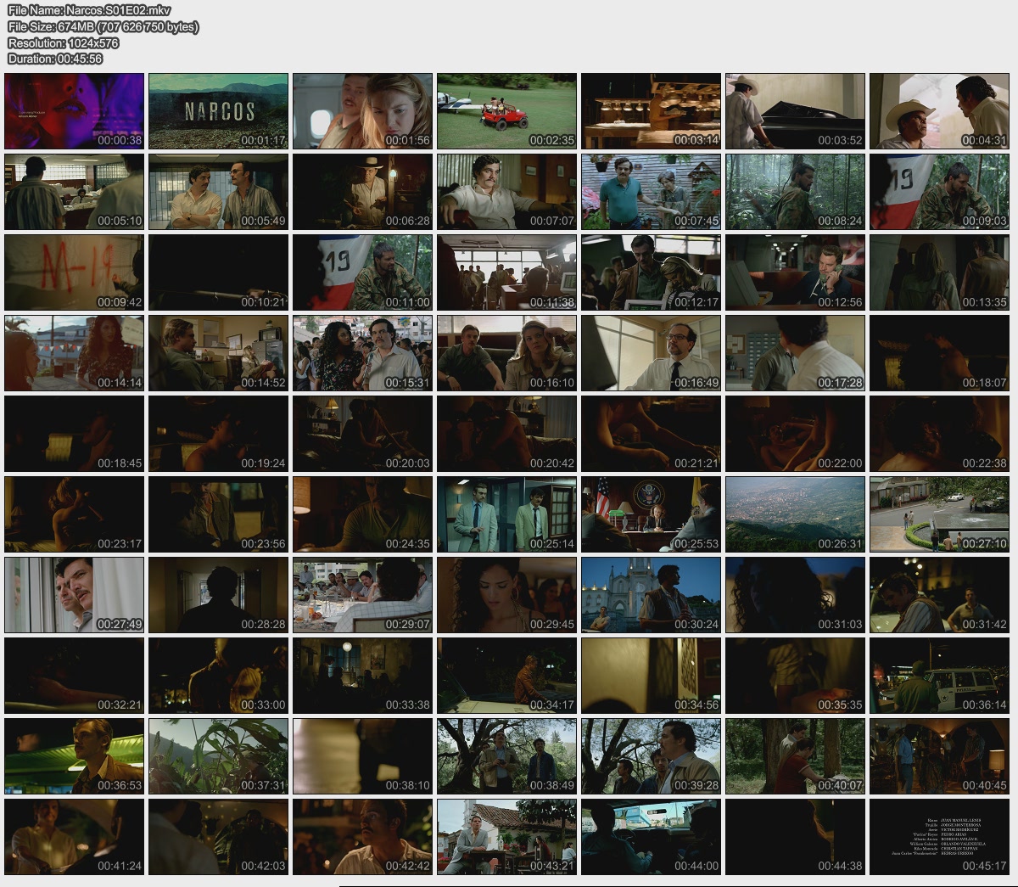Open the plant close-up thumbnail at 00:37:31
Image resolution: width=1018 pixels, height=887 pixels.
pos(218,756)
